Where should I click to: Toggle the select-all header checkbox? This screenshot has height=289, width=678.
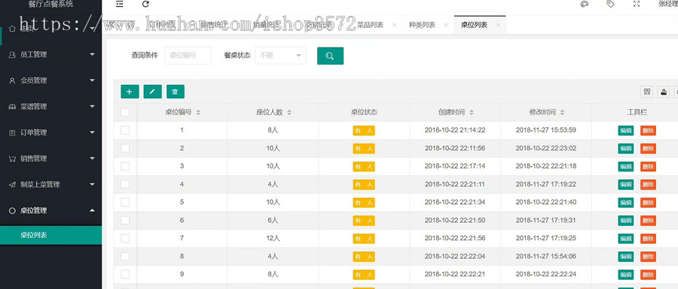tap(125, 112)
